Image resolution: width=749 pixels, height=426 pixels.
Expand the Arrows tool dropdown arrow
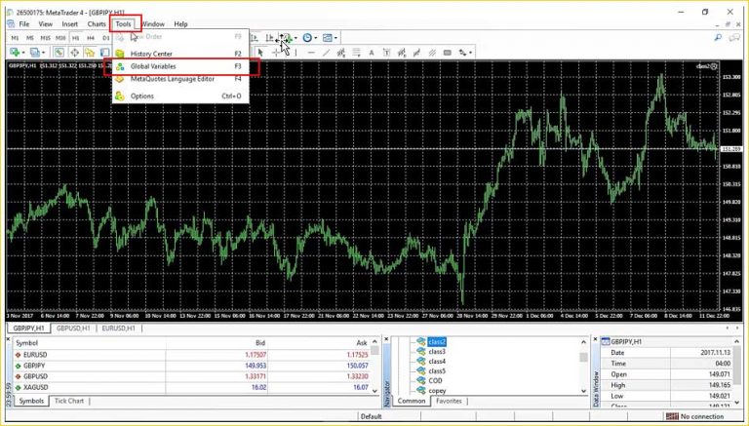[x=470, y=53]
